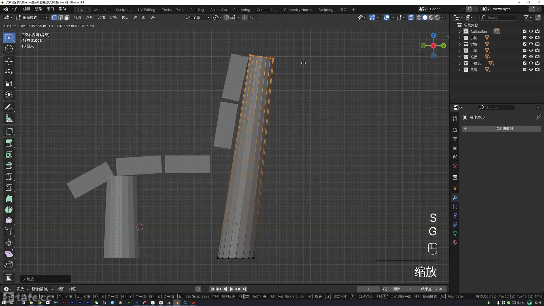Select the Smooth tool
The image size is (544, 306).
coord(9,220)
